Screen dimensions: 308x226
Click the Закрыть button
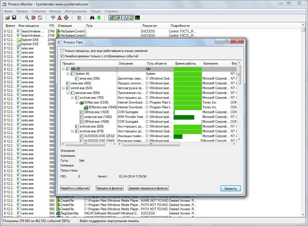[x=231, y=188]
